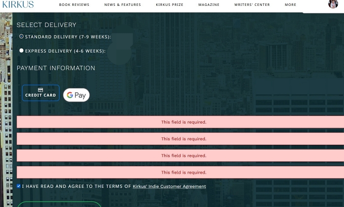Click the third required field error box
Image resolution: width=344 pixels, height=207 pixels.
(183, 155)
